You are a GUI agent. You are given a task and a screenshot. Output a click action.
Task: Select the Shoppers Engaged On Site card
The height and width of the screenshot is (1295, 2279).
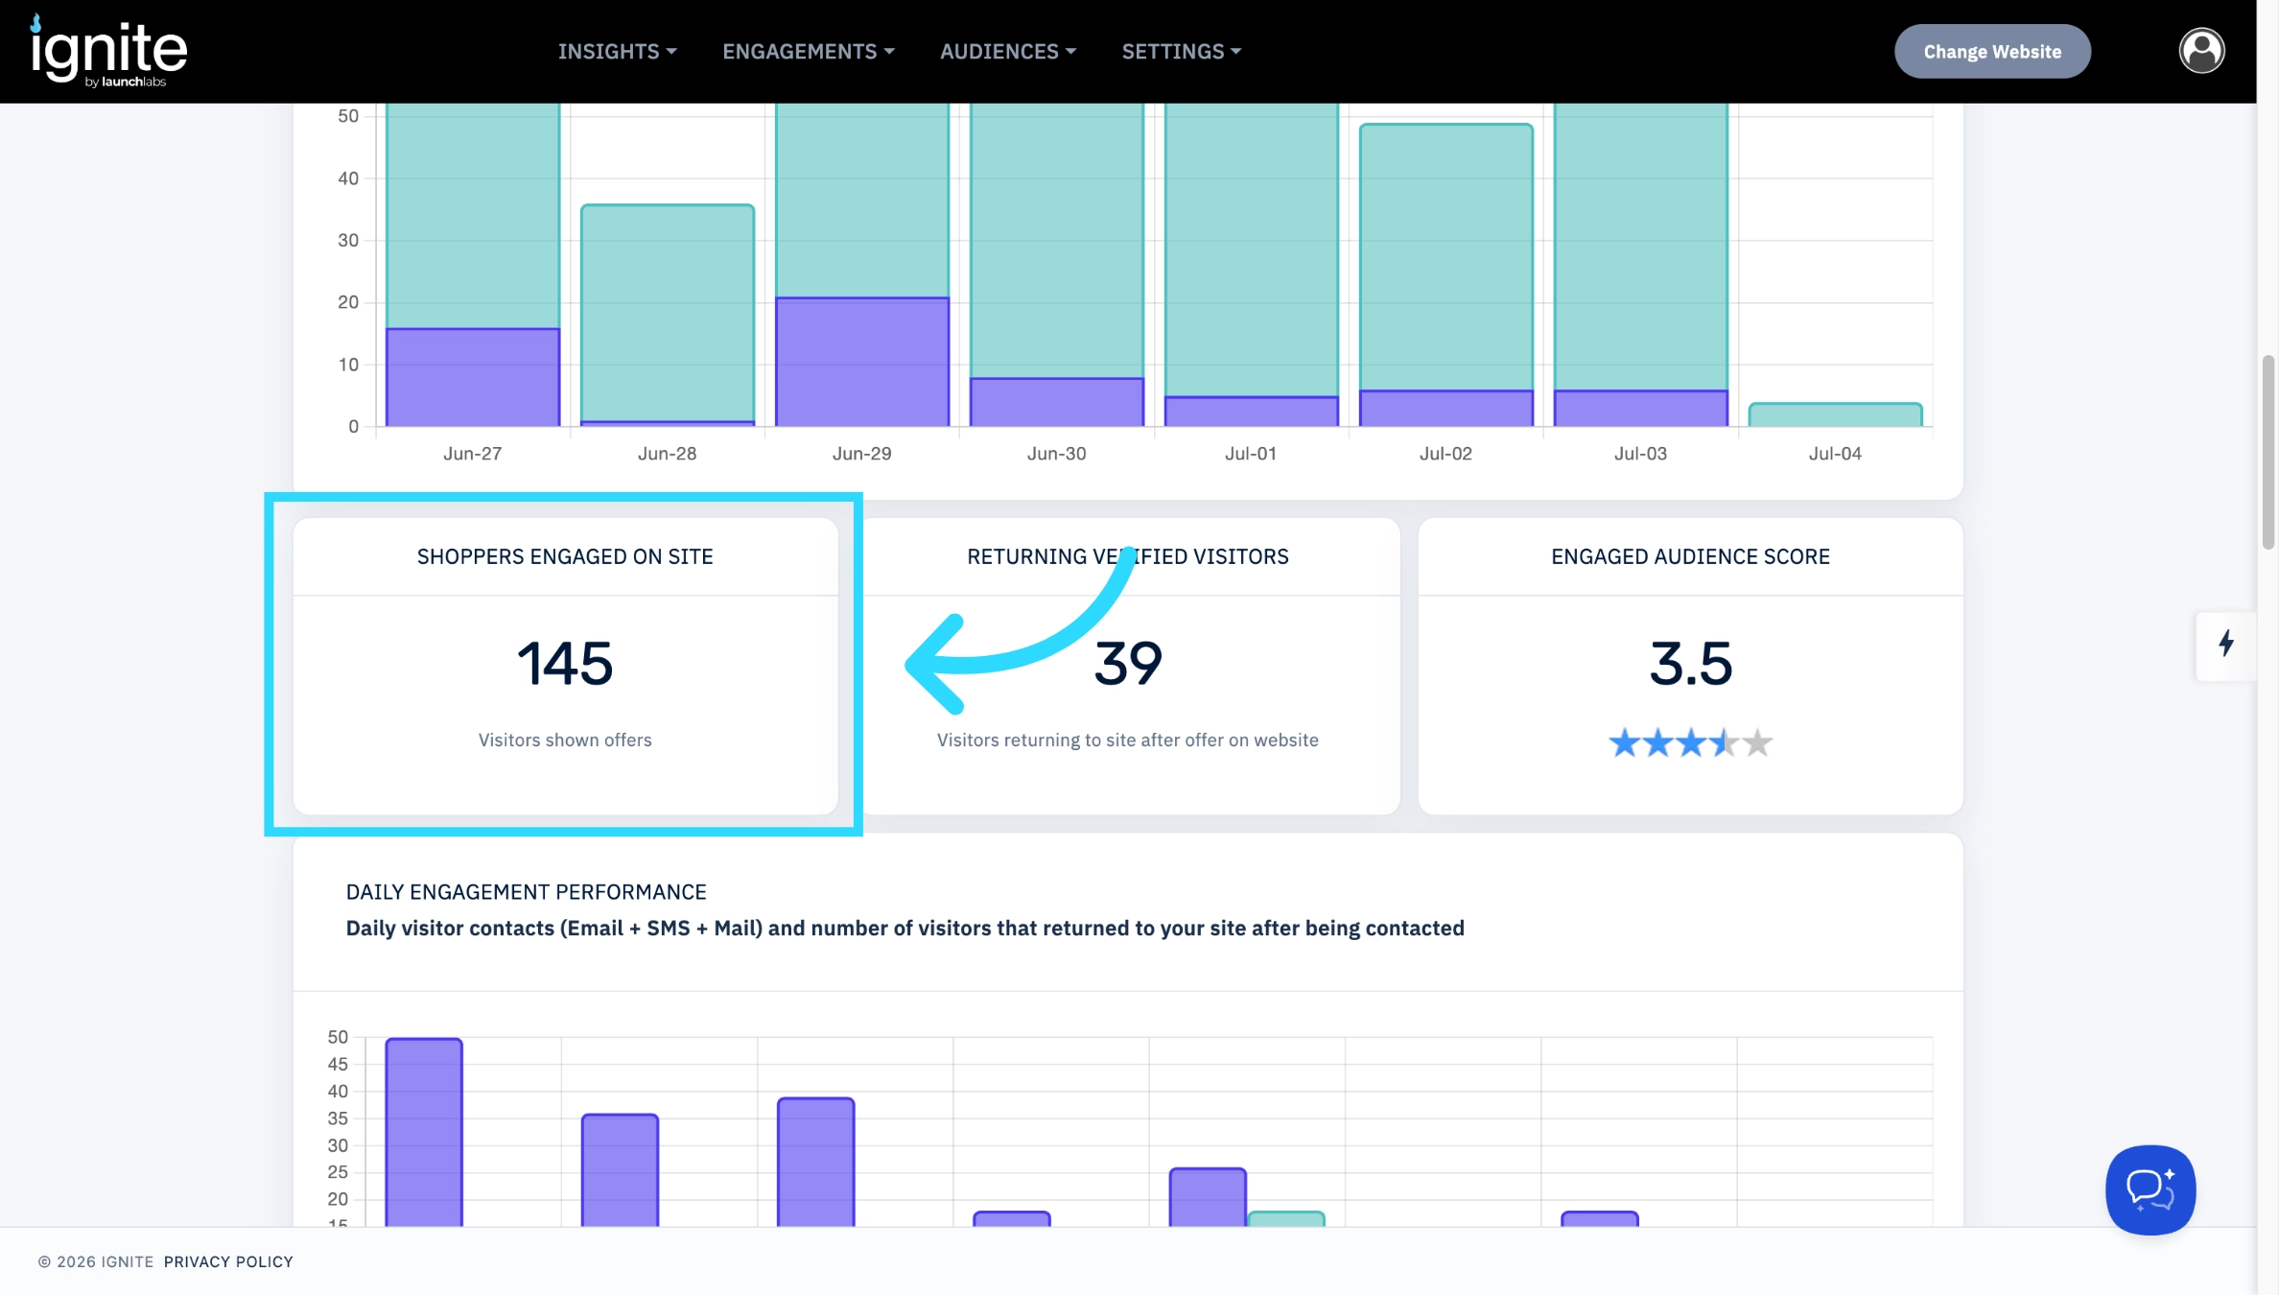click(565, 666)
